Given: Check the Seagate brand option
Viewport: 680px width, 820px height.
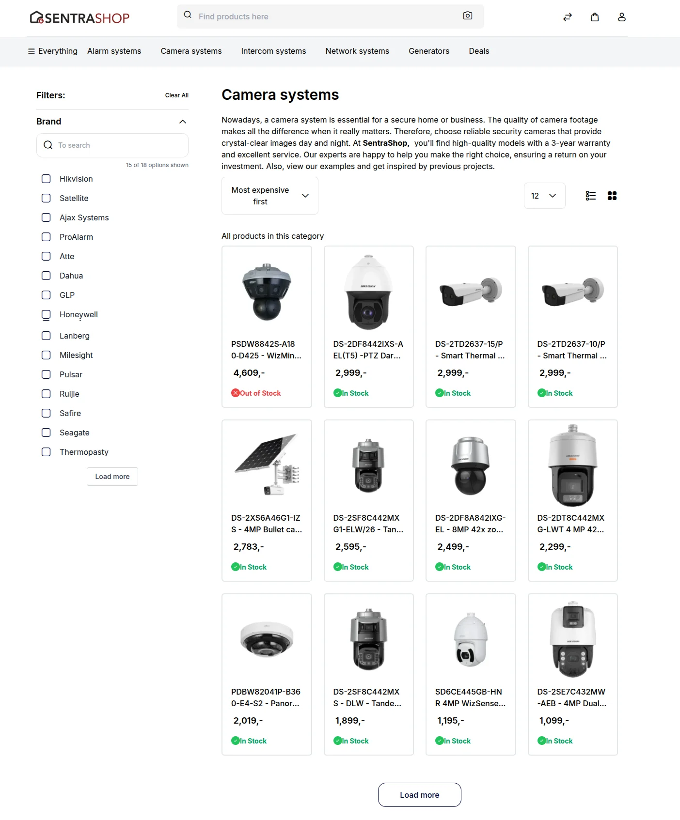Looking at the screenshot, I should tap(46, 433).
